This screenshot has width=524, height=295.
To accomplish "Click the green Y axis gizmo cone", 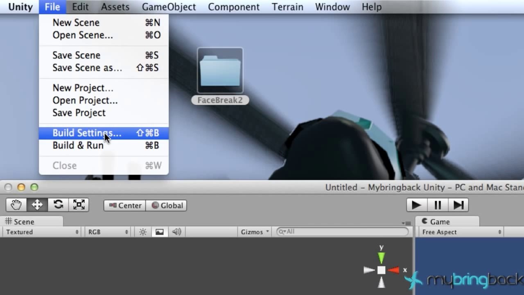I will [x=381, y=258].
